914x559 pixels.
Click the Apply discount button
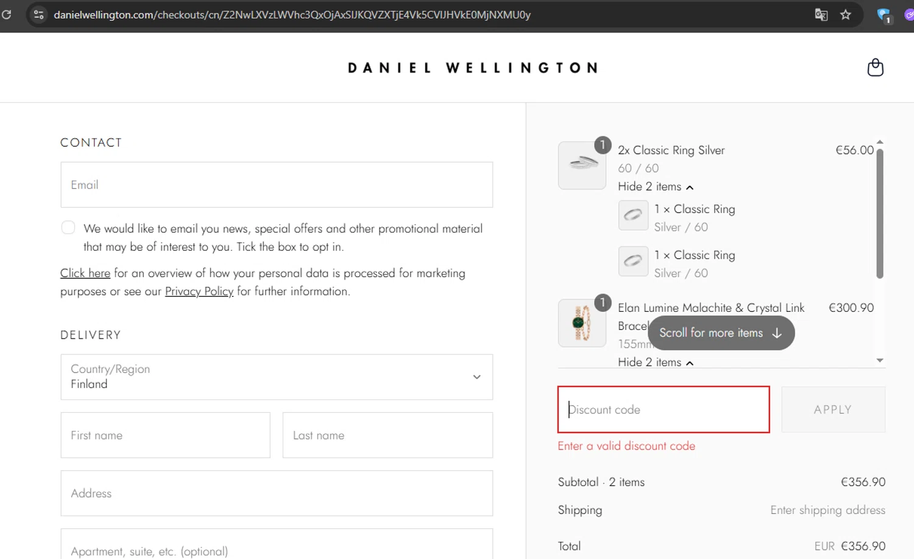tap(833, 410)
